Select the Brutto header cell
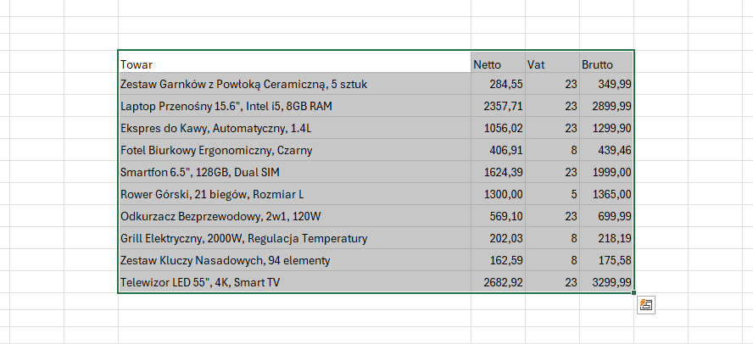 [x=606, y=64]
